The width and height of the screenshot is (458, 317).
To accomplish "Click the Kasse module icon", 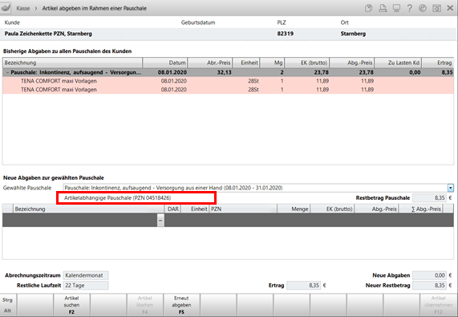I will [x=6, y=8].
